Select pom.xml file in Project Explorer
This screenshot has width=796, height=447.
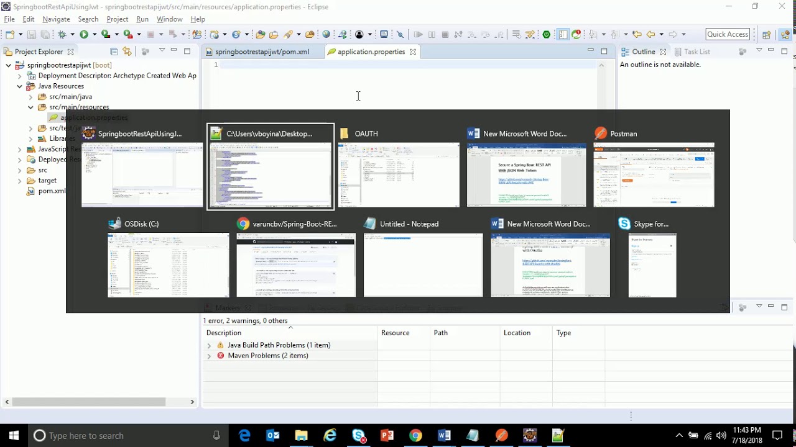tap(52, 191)
